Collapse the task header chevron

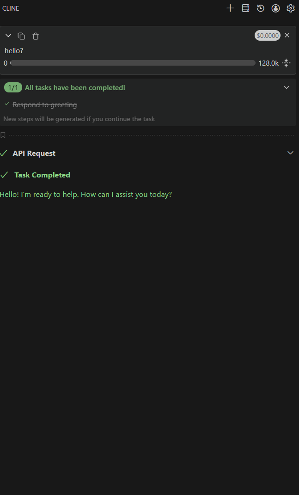coord(8,36)
